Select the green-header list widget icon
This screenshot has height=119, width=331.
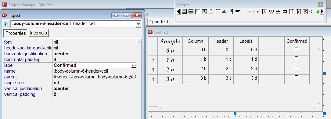click(x=204, y=12)
